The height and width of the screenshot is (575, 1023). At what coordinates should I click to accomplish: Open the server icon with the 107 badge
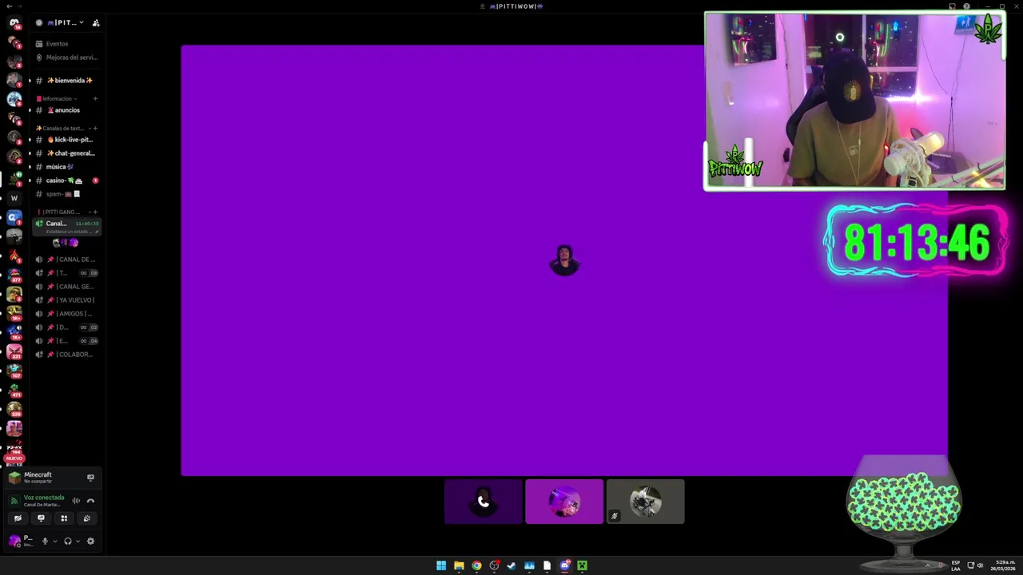(14, 371)
